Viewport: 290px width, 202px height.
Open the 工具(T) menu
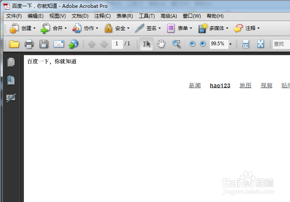[147, 16]
